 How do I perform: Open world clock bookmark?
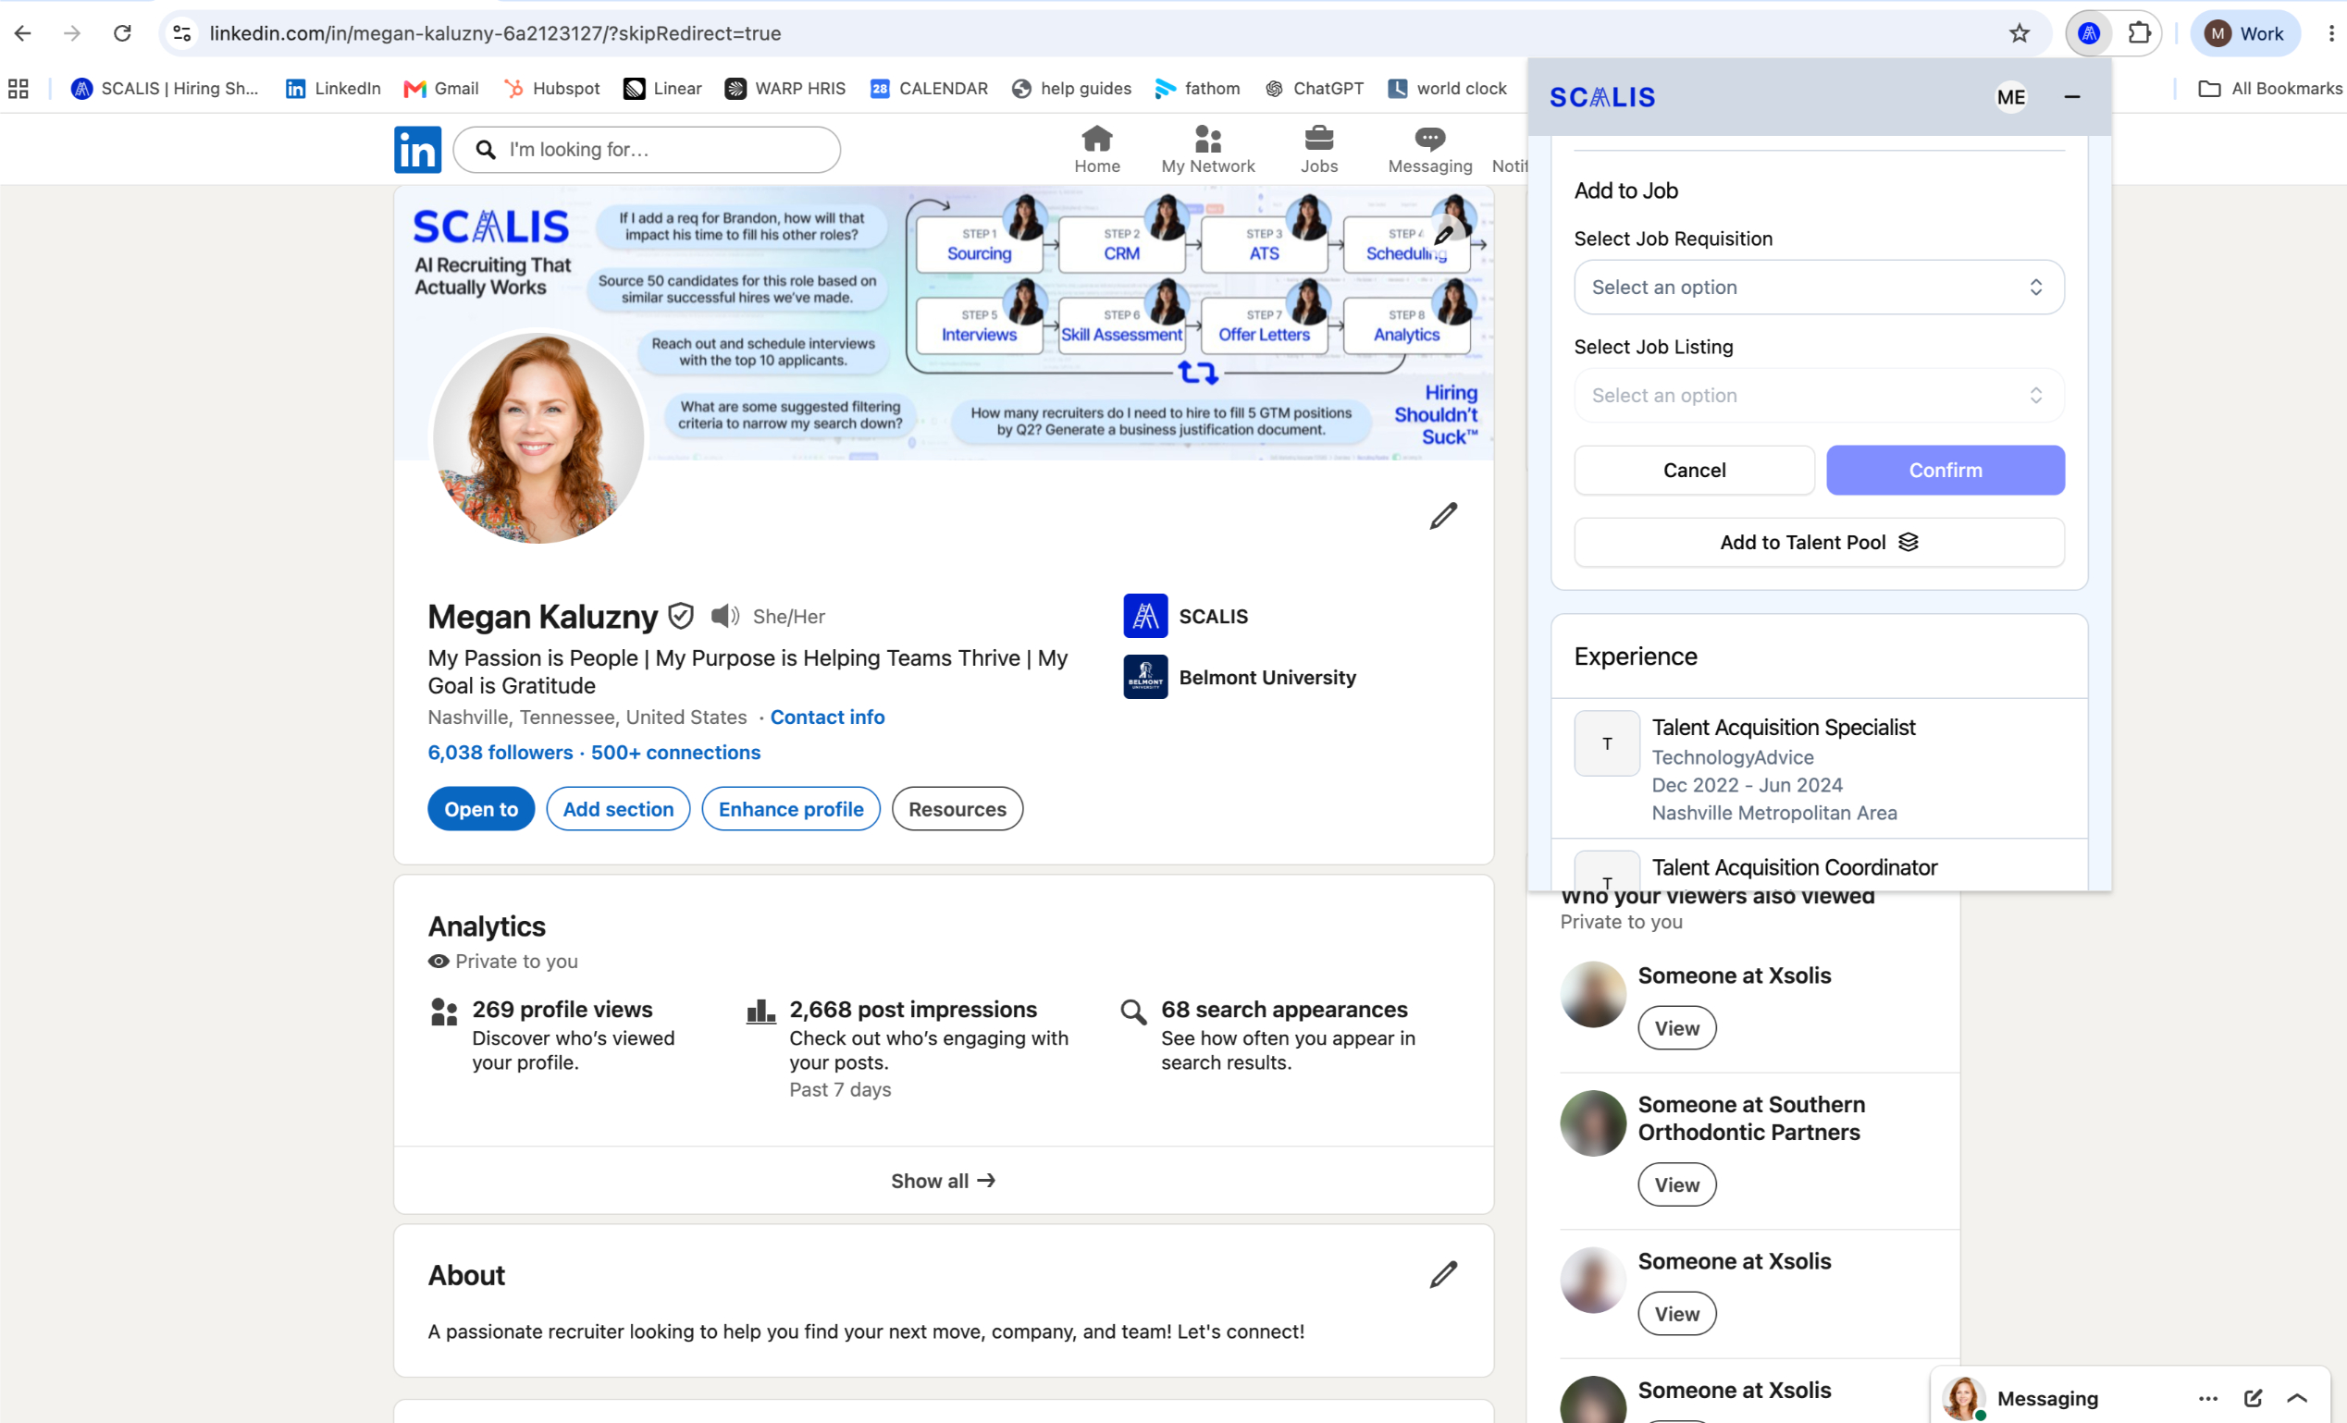click(x=1447, y=89)
